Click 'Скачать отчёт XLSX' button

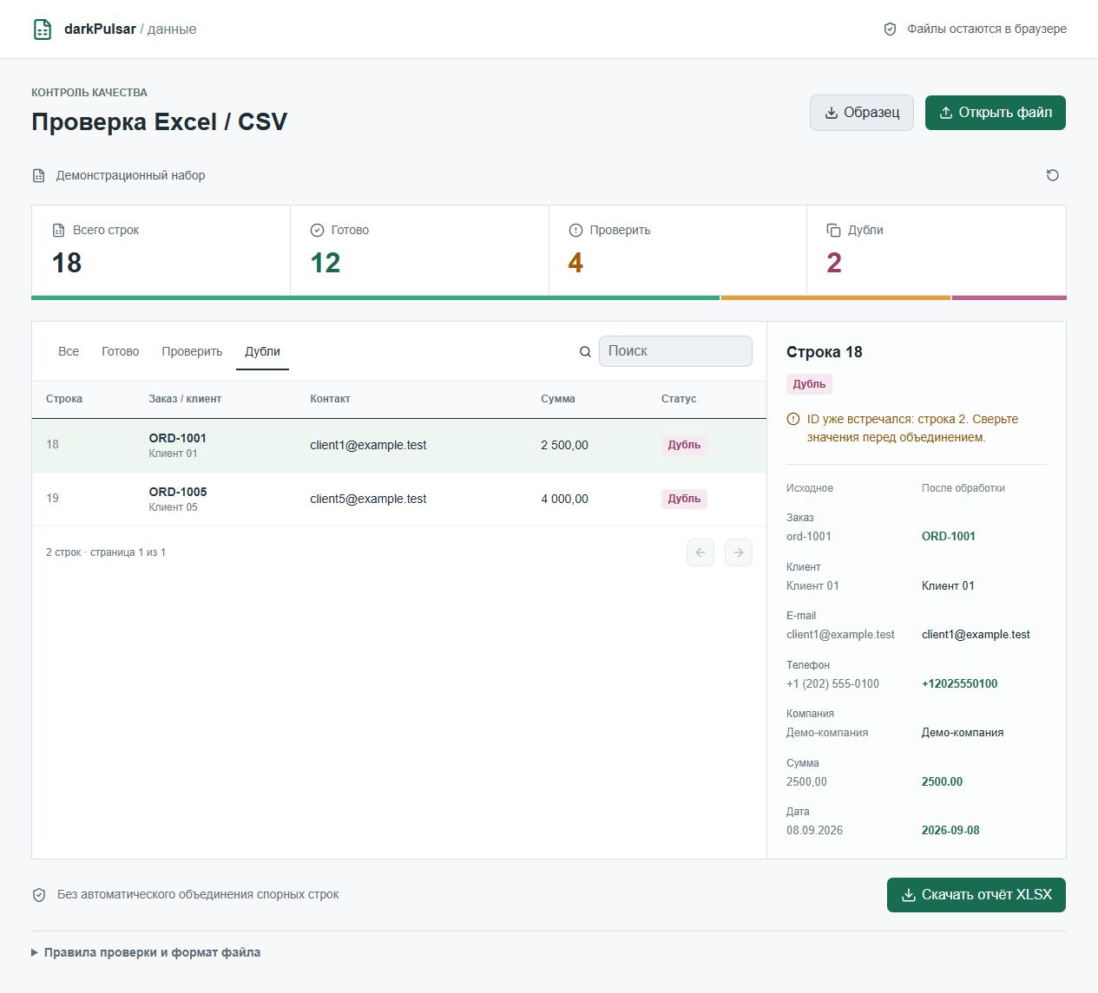[x=976, y=895]
